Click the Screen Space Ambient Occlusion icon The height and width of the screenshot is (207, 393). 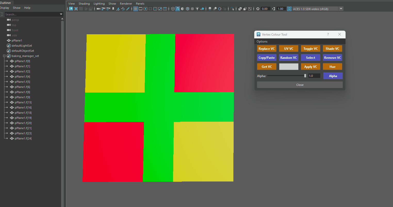210,9
